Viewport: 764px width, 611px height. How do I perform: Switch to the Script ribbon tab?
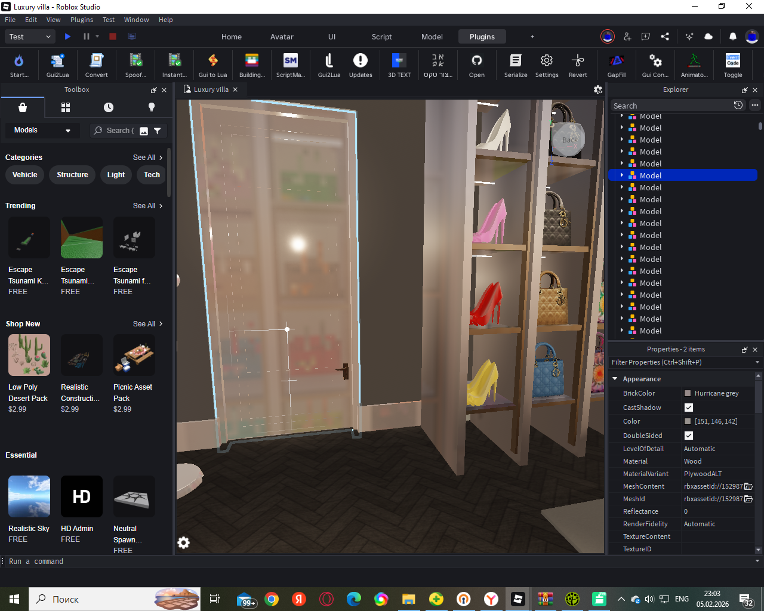382,36
